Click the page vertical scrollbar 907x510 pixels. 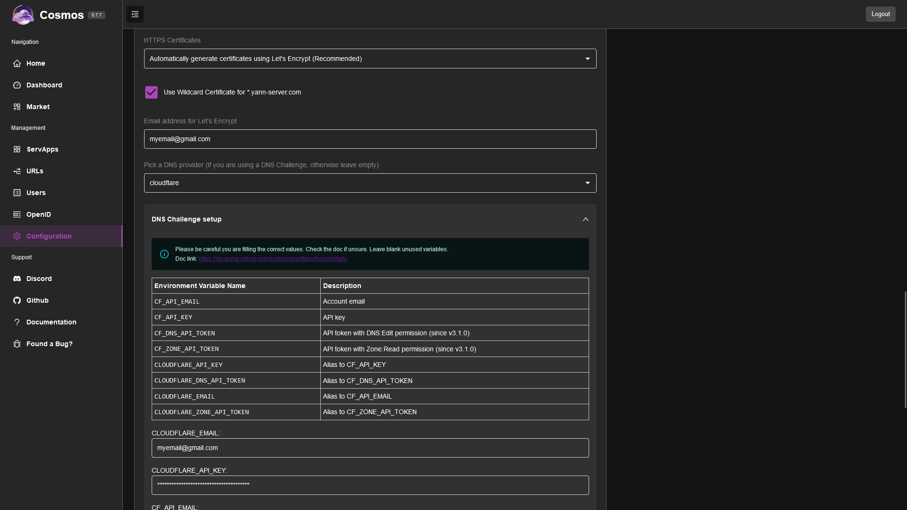905,349
